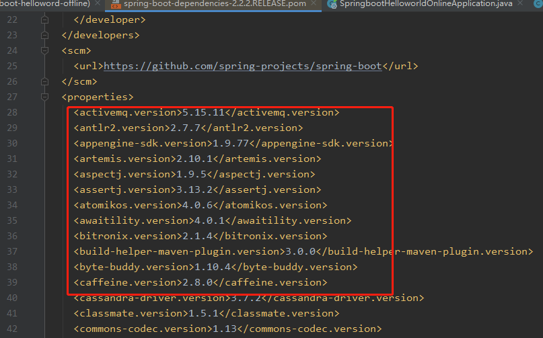Open the github.com spring-boot URL link
Screen dimensions: 543x338
(x=243, y=66)
